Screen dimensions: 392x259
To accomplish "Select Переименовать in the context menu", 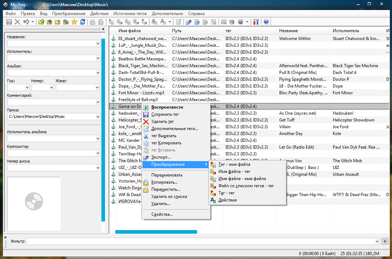I will 176,175.
